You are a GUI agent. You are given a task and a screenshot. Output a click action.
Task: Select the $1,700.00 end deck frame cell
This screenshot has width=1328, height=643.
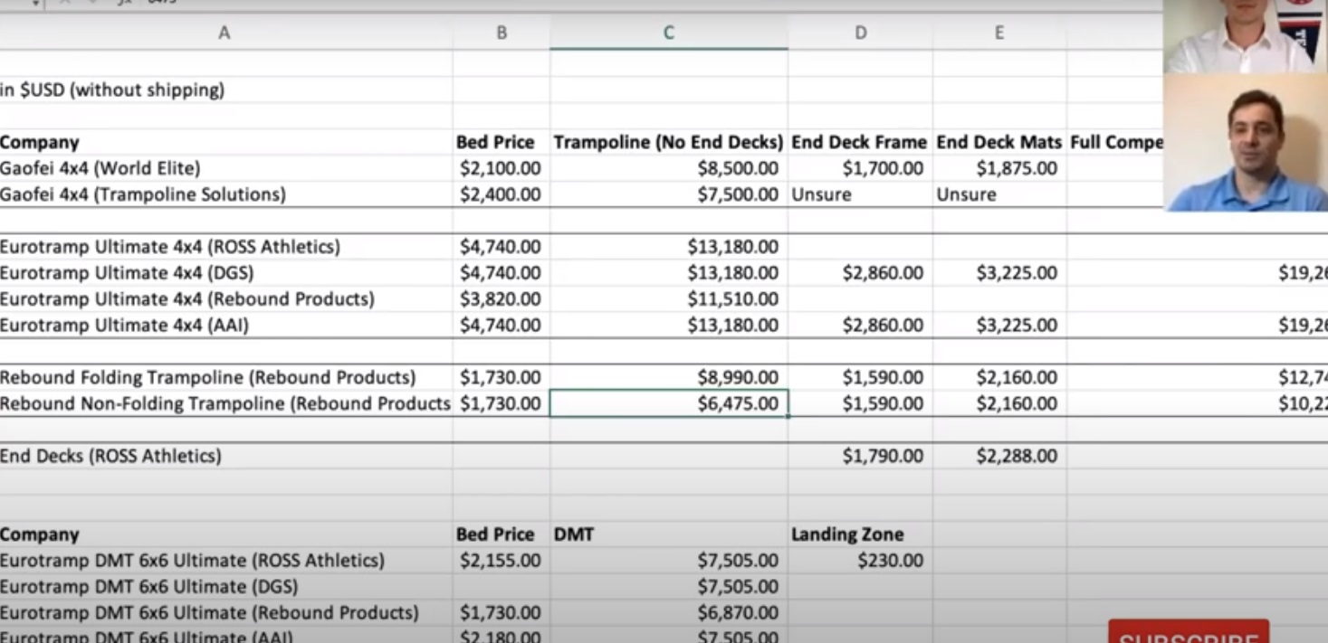tap(860, 168)
